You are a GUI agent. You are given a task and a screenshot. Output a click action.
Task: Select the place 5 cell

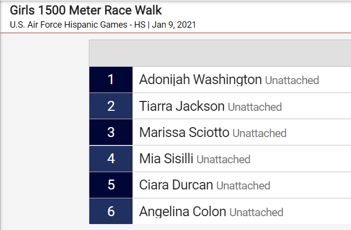click(x=111, y=185)
